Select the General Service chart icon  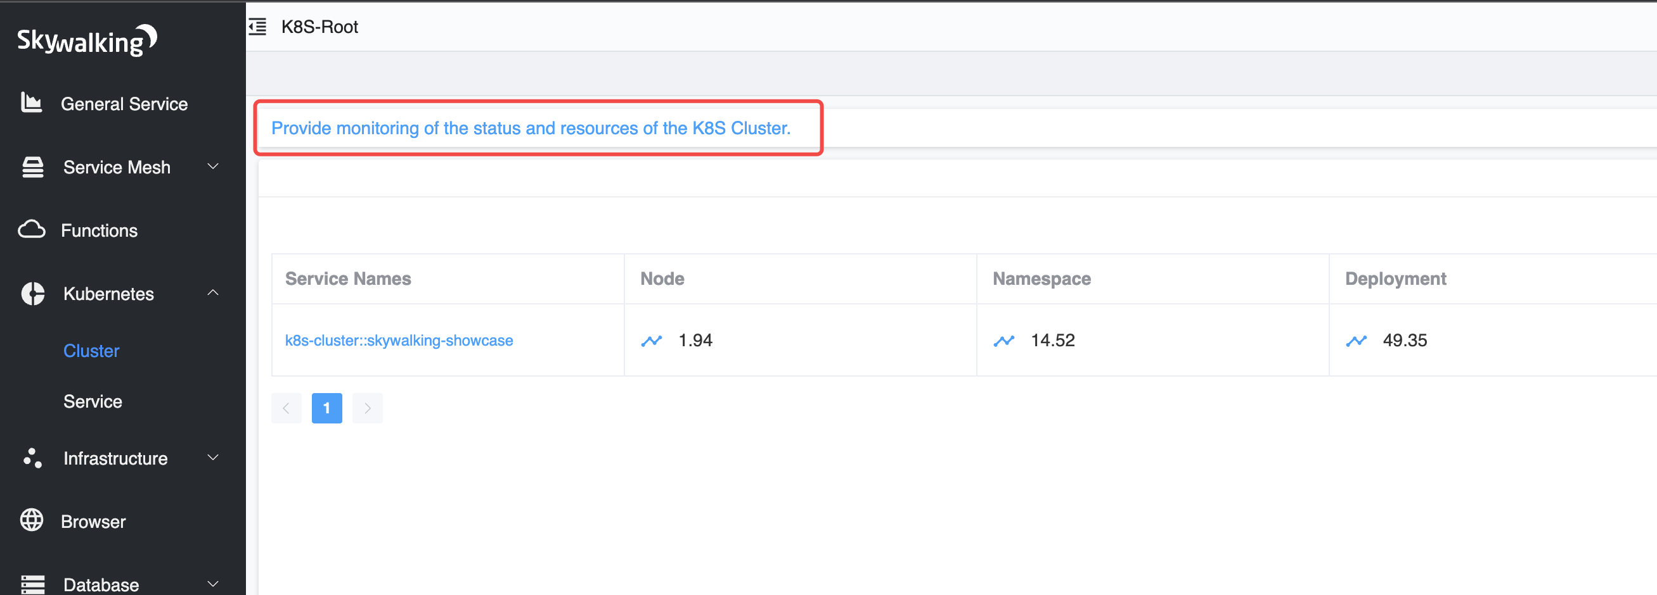pyautogui.click(x=32, y=103)
